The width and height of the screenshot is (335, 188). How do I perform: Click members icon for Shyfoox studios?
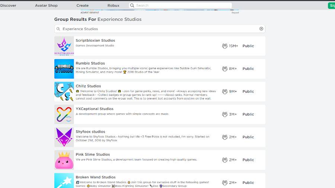pyautogui.click(x=224, y=137)
